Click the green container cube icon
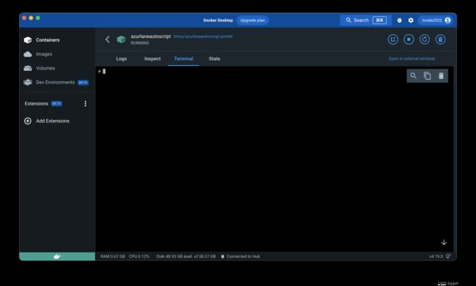The height and width of the screenshot is (286, 476). click(x=122, y=39)
